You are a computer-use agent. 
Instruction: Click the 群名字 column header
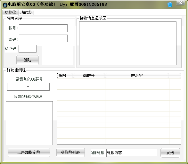coord(137,76)
